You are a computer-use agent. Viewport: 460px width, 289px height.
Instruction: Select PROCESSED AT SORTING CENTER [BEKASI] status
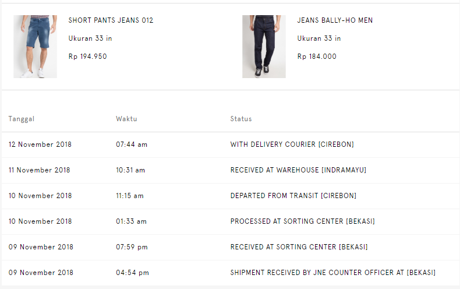[x=302, y=221]
